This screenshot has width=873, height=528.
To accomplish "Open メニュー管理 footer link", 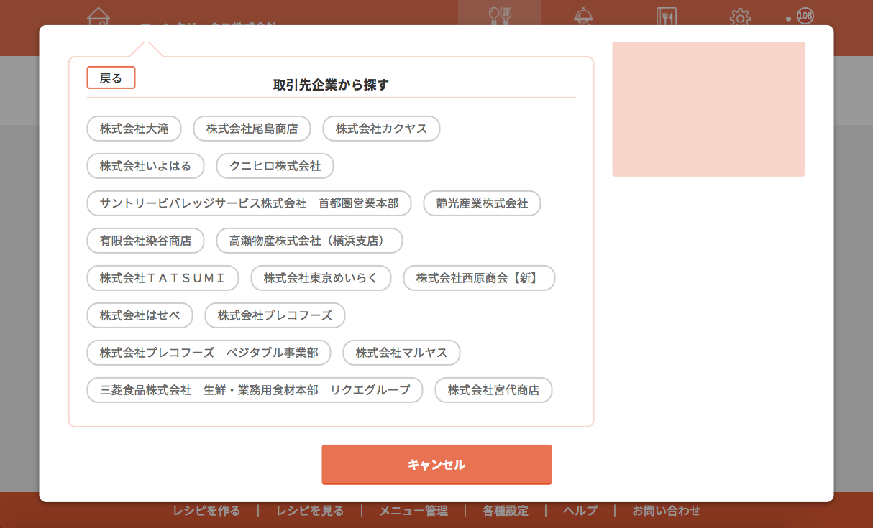I will (413, 511).
